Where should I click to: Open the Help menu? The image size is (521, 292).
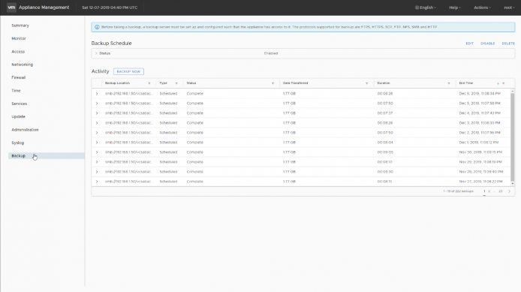coord(455,8)
